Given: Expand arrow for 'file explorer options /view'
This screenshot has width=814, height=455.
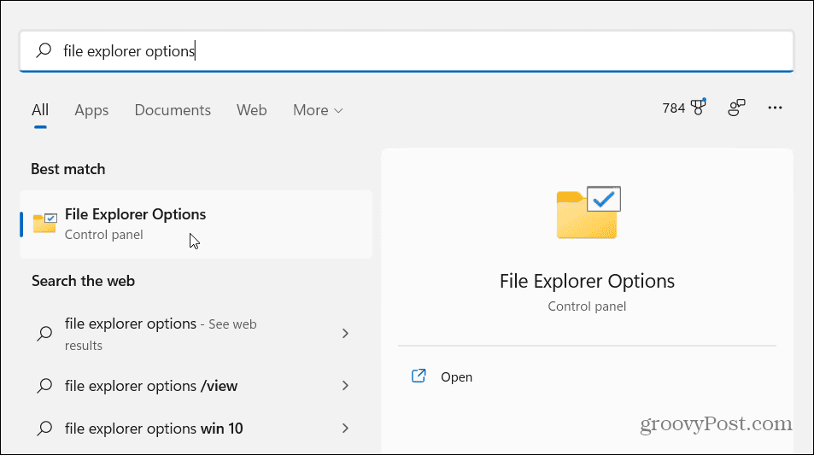Looking at the screenshot, I should click(x=345, y=386).
